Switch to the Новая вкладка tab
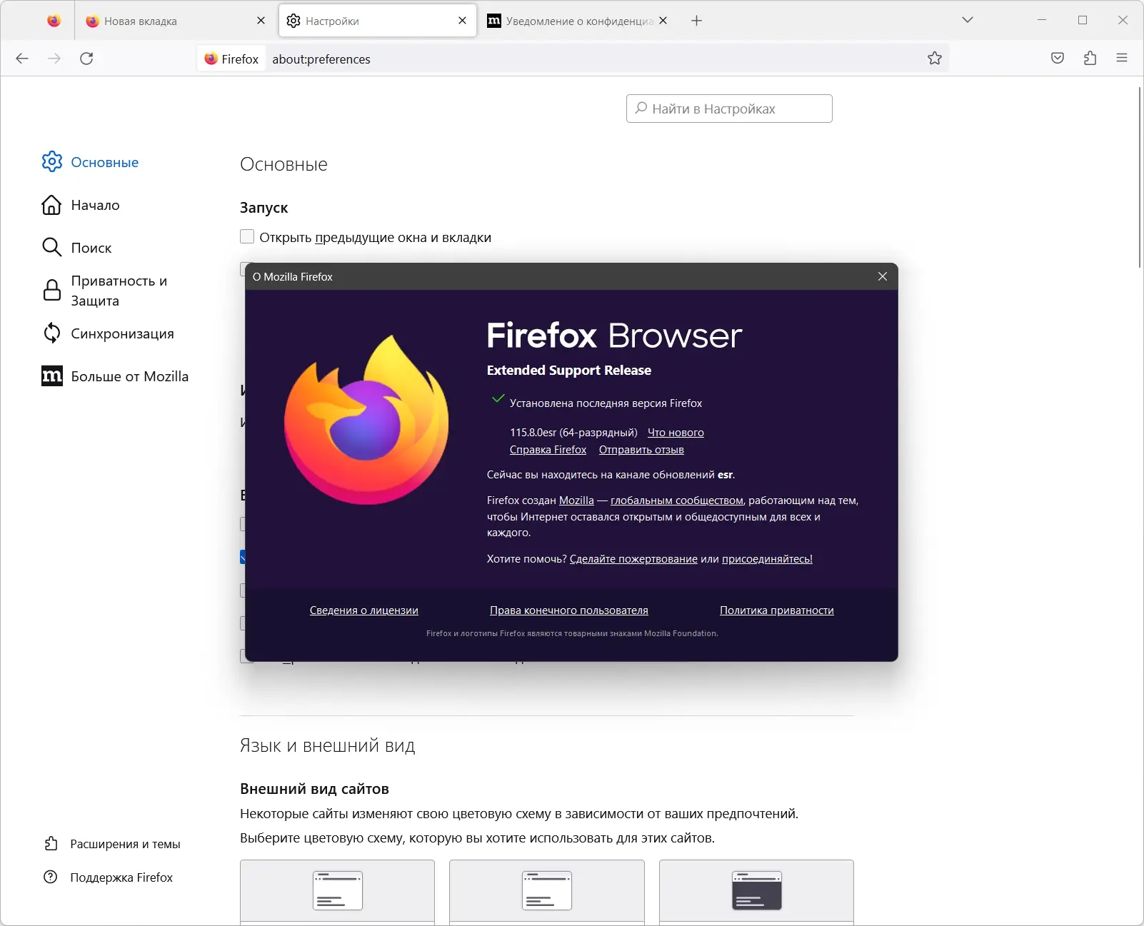Screen dimensions: 1144x926 point(166,21)
